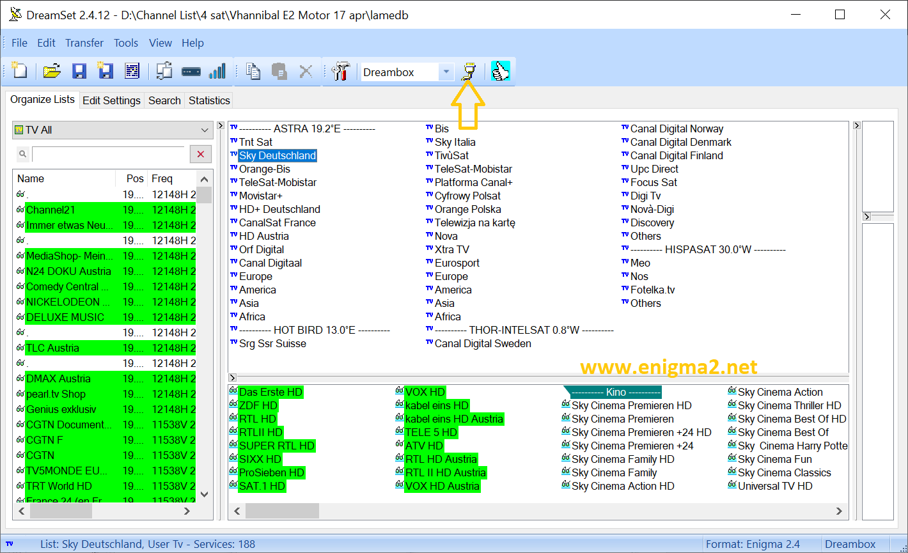Open options with hammer and wrench icon
Screen dimensions: 908x553
[x=342, y=72]
